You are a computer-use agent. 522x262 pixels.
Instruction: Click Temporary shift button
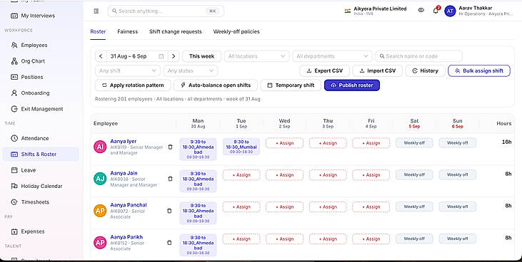pyautogui.click(x=291, y=85)
